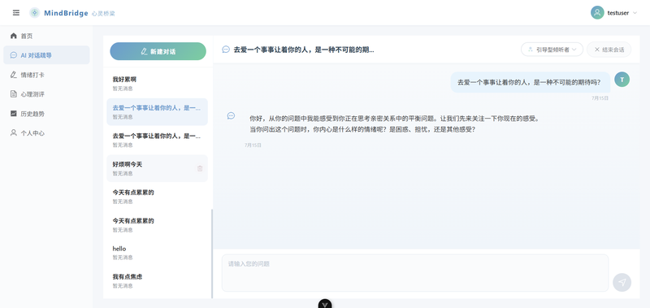Open the 我有点焦虑 conversation
Screen dimensions: 650x308
(x=157, y=280)
